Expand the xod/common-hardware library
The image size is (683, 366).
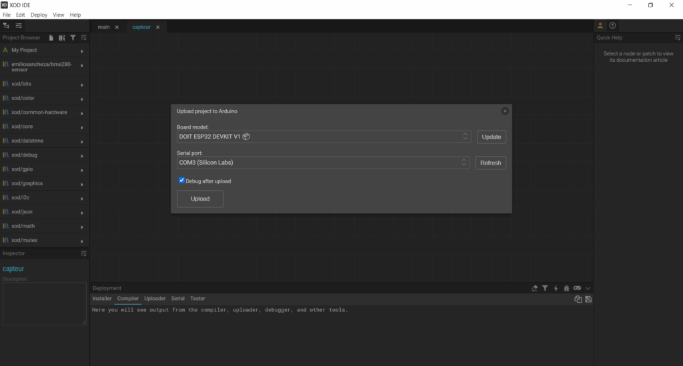point(82,113)
